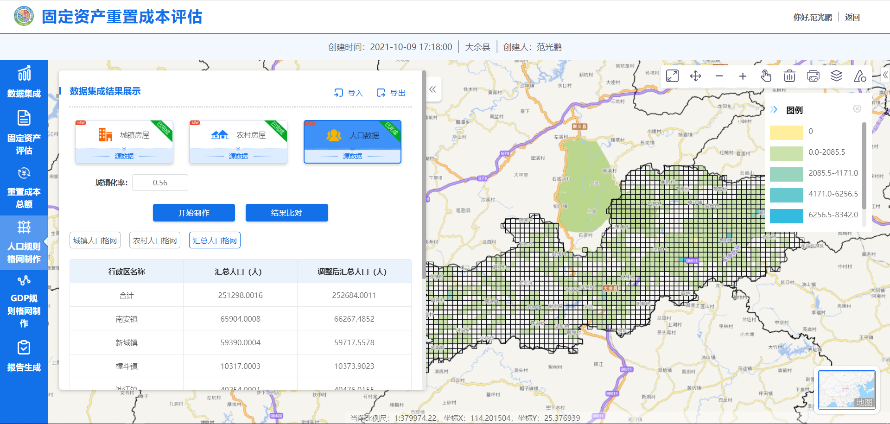Open 重置成本总额 in the sidebar
The width and height of the screenshot is (890, 424).
24,187
